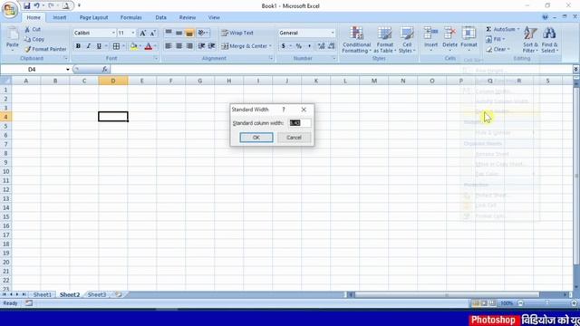
Task: Switch to the Sheet1 tab
Action: pos(43,294)
